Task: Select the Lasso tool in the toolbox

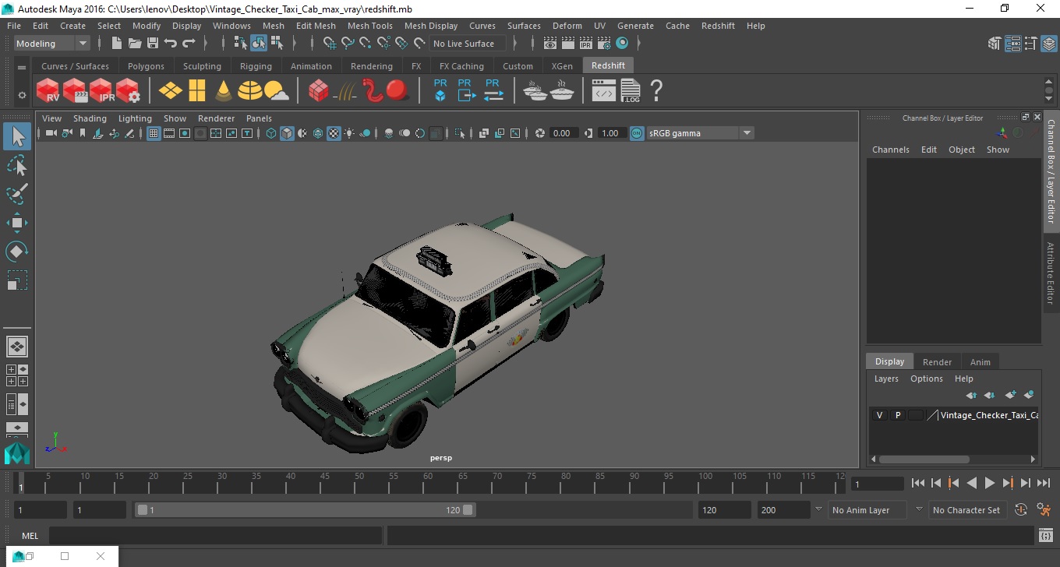Action: (x=17, y=165)
